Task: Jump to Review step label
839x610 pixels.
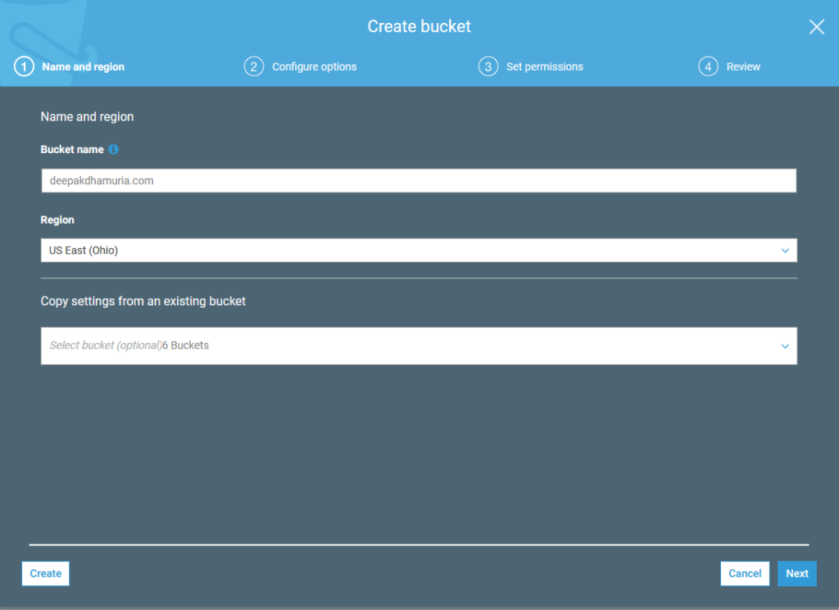Action: pyautogui.click(x=742, y=67)
